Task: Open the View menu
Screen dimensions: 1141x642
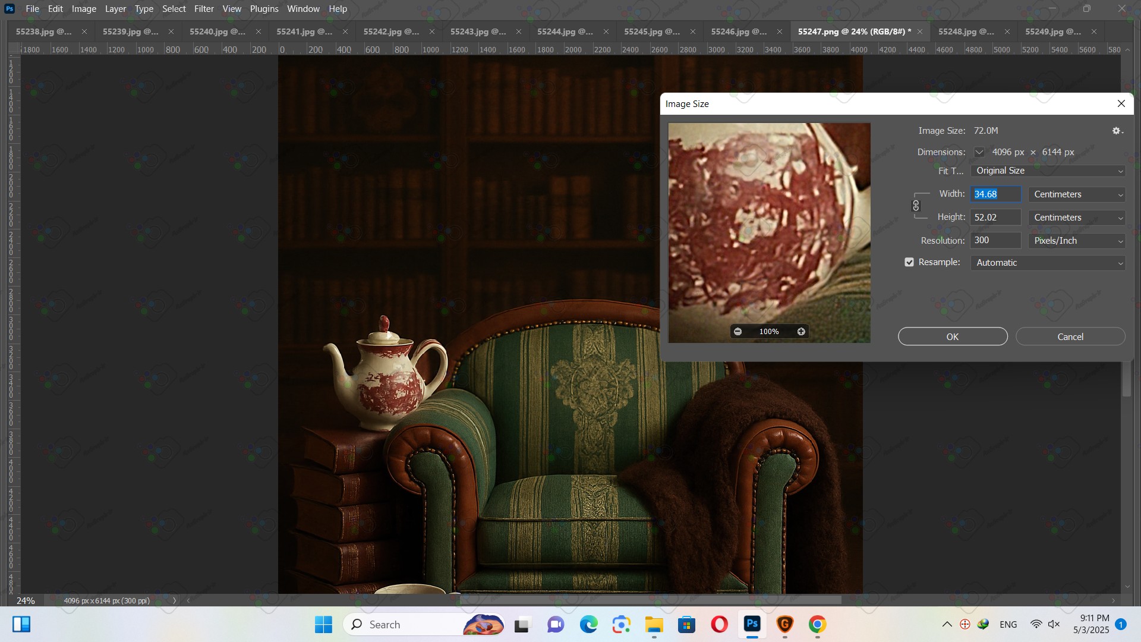Action: point(232,9)
